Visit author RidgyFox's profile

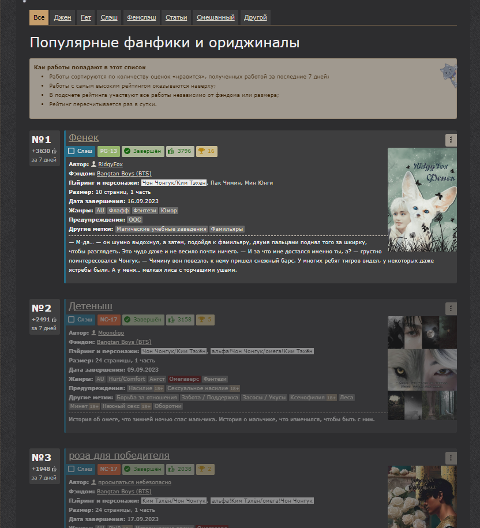pyautogui.click(x=110, y=164)
